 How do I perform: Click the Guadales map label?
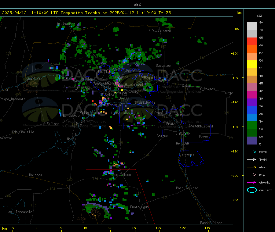click(x=163, y=66)
